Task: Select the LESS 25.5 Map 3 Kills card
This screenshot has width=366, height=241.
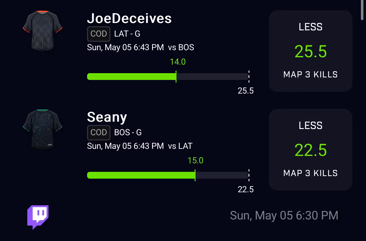Action: point(310,51)
